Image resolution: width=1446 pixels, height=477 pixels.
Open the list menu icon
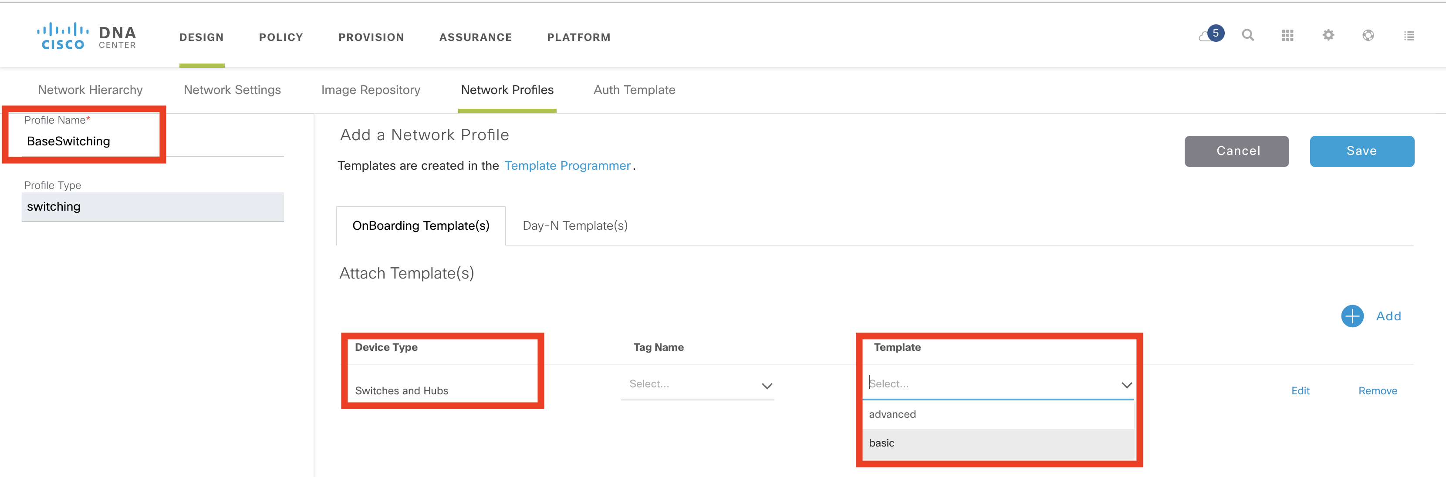[1409, 35]
